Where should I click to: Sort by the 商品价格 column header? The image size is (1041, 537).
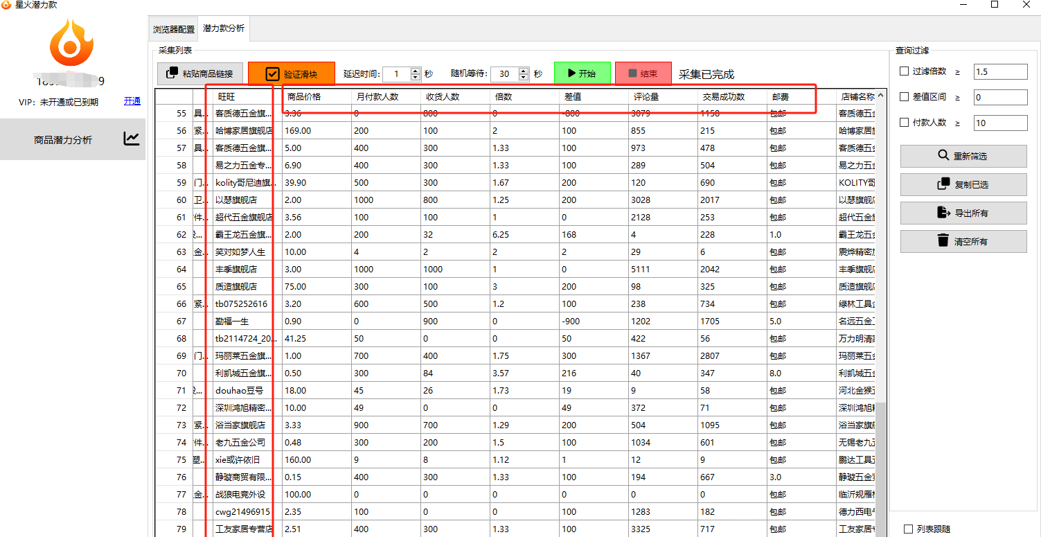317,96
